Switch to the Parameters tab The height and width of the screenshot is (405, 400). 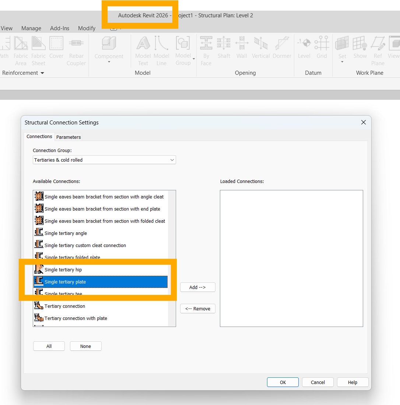tap(69, 137)
